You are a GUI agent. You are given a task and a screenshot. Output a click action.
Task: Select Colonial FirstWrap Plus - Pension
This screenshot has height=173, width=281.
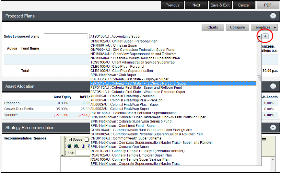pyautogui.click(x=173, y=100)
